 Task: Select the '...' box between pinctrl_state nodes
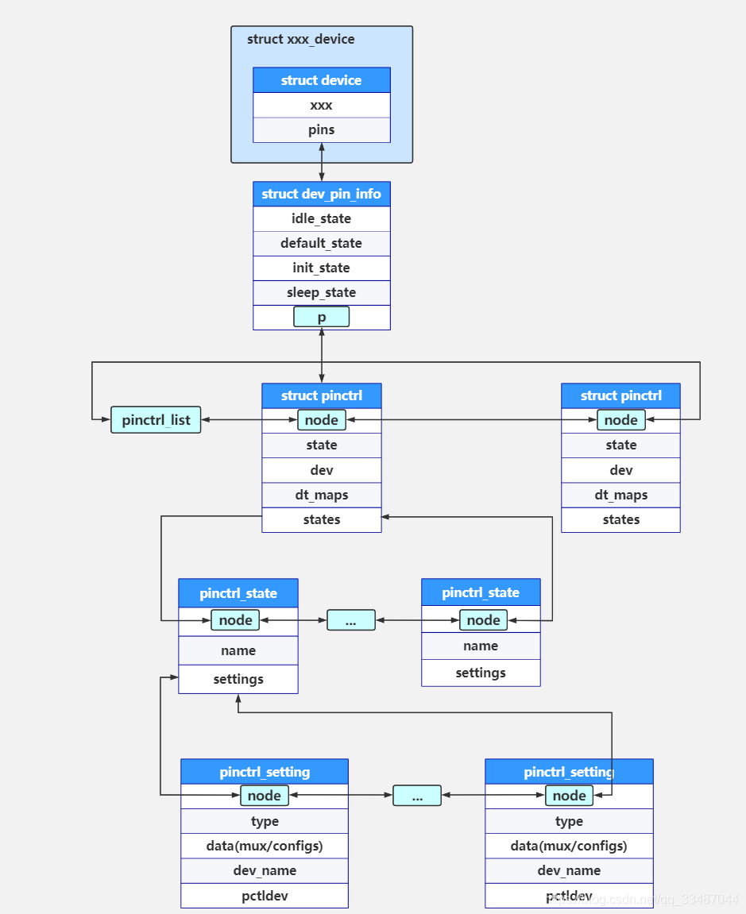[350, 620]
